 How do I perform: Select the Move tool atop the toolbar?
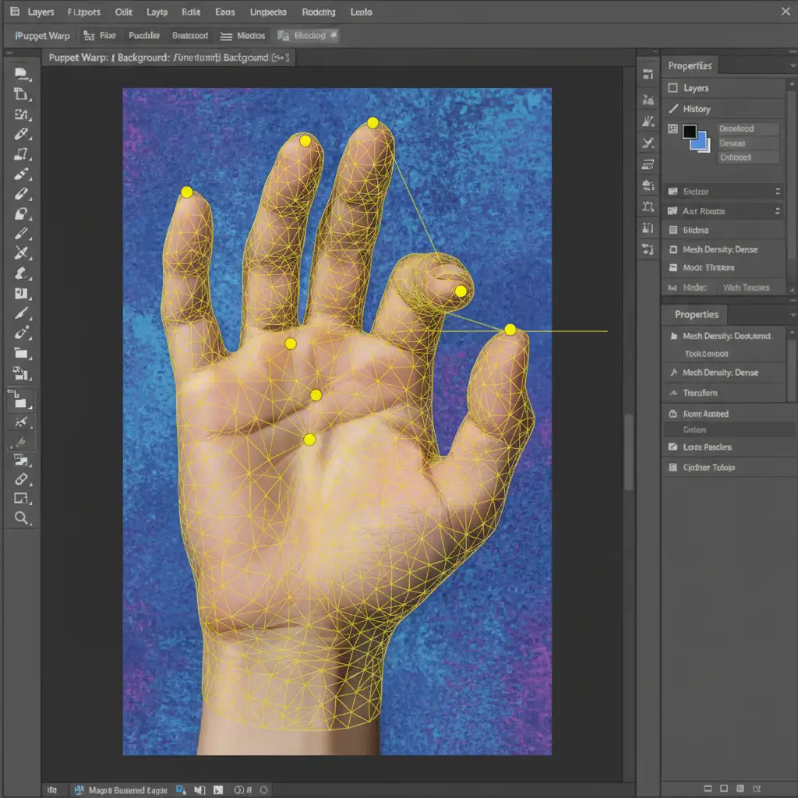coord(21,74)
